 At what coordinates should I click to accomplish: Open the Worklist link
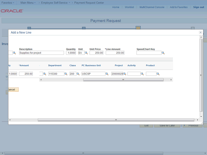[129, 7]
